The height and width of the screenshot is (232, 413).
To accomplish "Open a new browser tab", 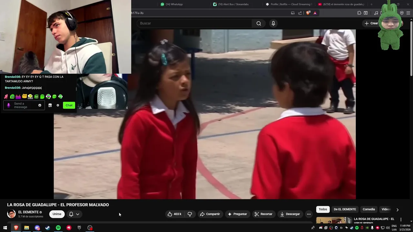I will (x=371, y=4).
